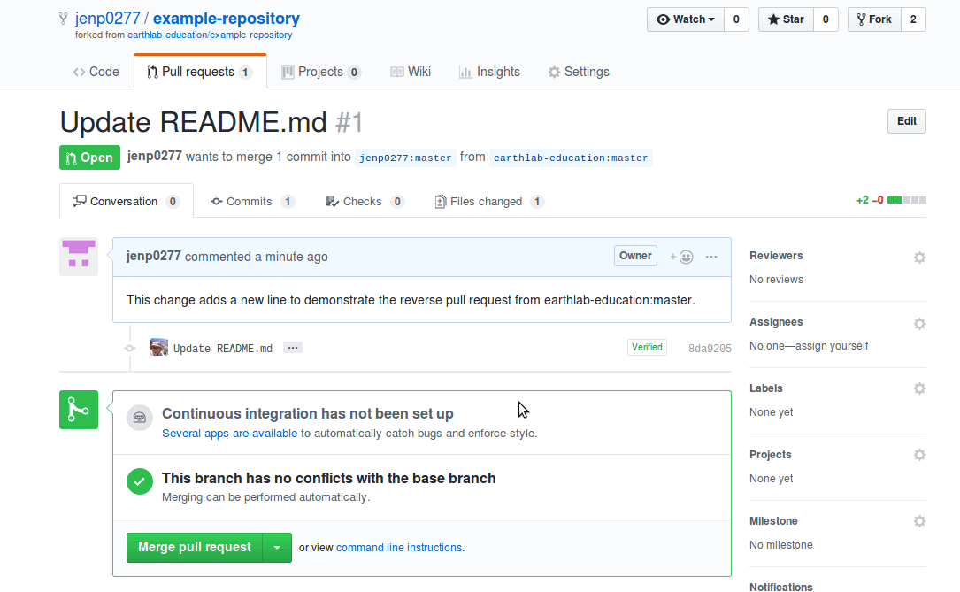Open the example-repository link
Viewport: 960px width, 592px height.
227,19
